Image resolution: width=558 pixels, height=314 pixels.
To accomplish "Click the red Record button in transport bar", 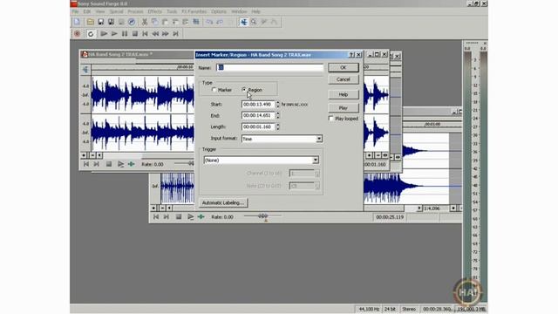I will (77, 34).
